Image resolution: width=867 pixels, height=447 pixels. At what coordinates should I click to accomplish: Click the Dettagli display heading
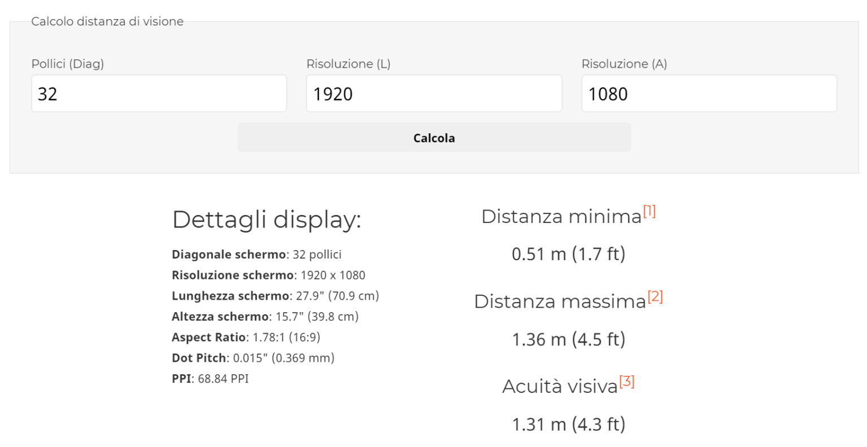coord(266,219)
